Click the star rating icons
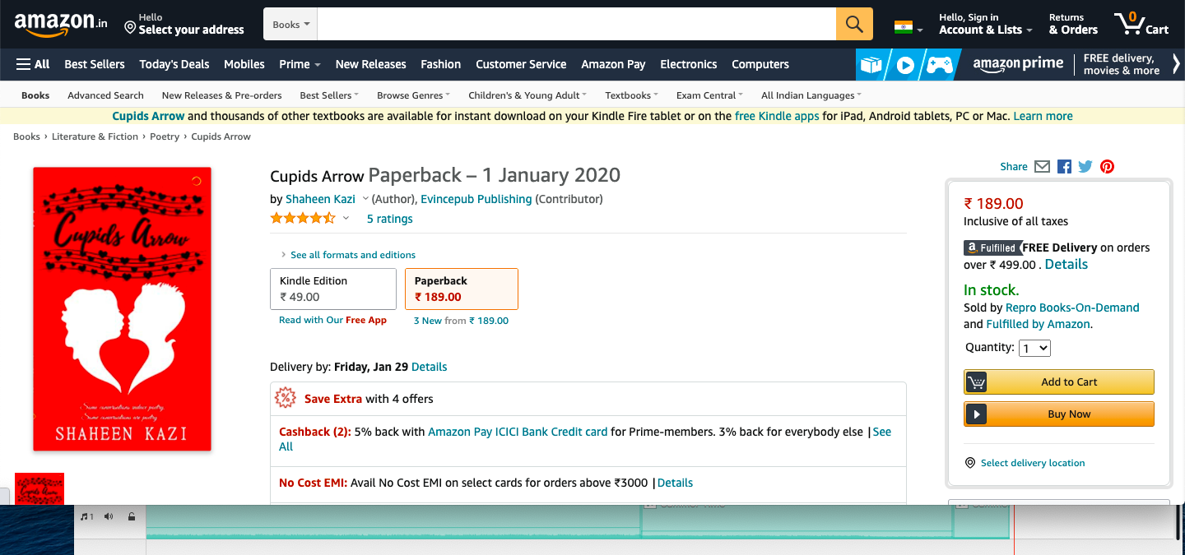 pos(303,218)
